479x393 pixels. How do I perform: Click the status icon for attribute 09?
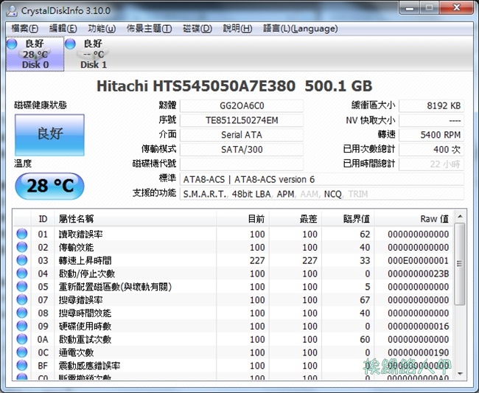coord(21,326)
